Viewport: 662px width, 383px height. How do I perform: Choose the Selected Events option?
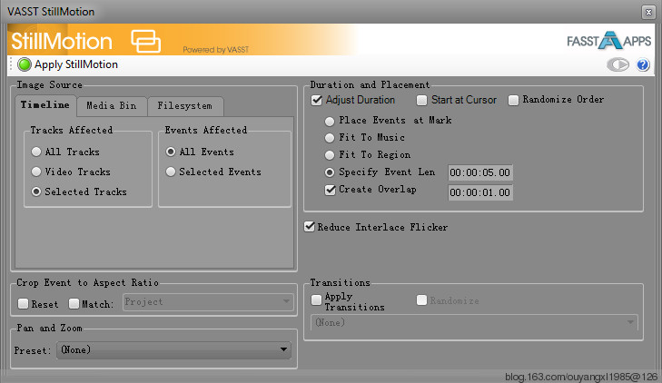(x=171, y=172)
